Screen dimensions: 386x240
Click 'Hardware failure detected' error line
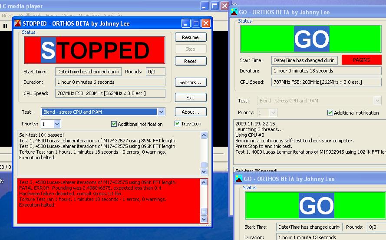point(71,194)
